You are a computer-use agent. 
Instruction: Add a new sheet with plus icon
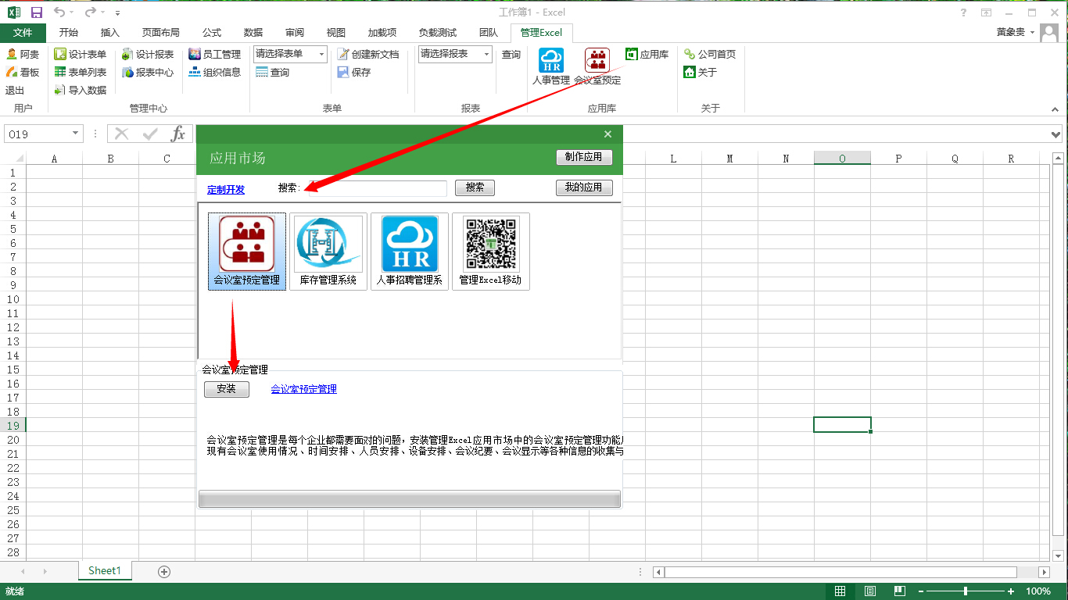[x=164, y=571]
